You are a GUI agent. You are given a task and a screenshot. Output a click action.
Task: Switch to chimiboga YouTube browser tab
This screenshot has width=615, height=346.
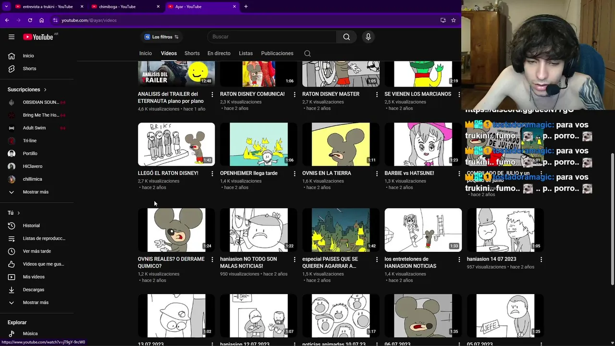[x=126, y=7]
